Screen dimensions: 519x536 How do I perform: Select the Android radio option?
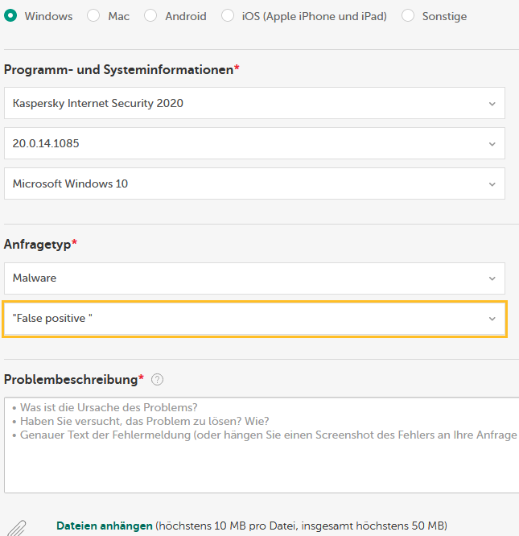tap(150, 16)
